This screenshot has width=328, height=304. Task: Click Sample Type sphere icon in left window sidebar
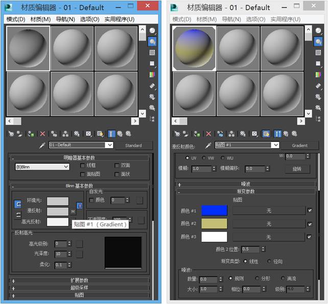pos(152,31)
